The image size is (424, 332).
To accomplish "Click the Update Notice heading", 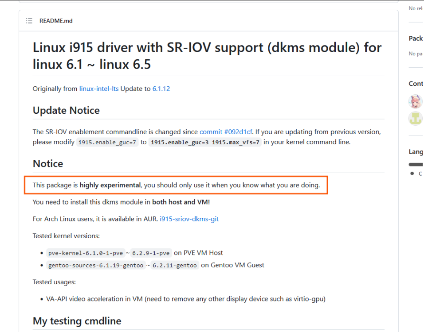I will click(66, 110).
